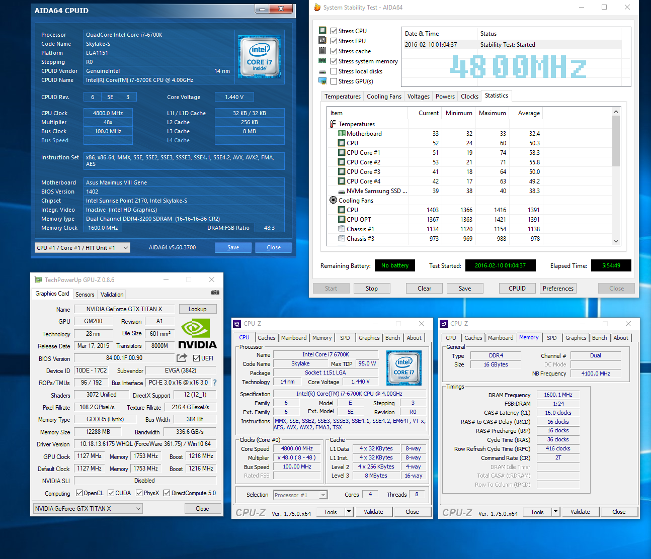The width and height of the screenshot is (651, 559).
Task: Click scroll down arrow in statistics list
Action: [616, 241]
